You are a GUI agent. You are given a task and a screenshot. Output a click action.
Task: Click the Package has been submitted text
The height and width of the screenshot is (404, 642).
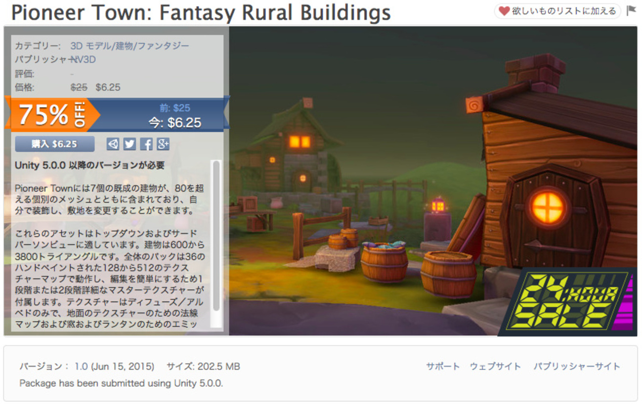tap(121, 383)
